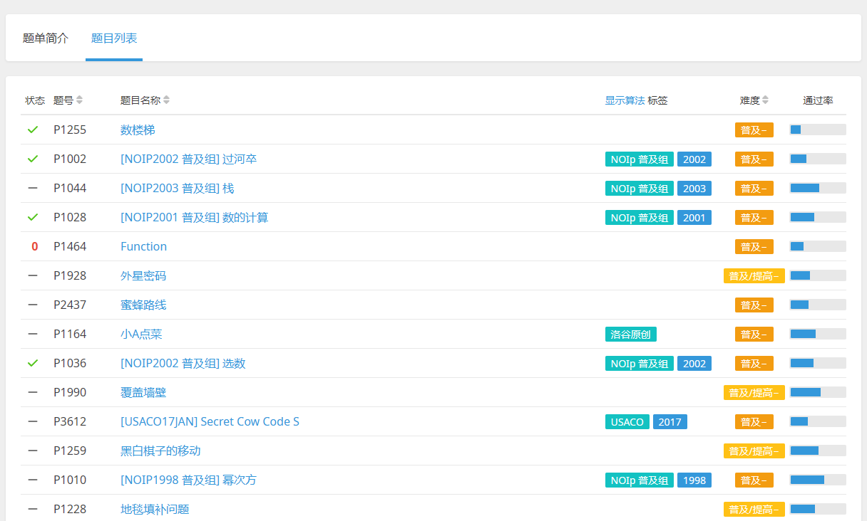Click the green checkmark beside P1036
The height and width of the screenshot is (521, 867).
(x=33, y=363)
